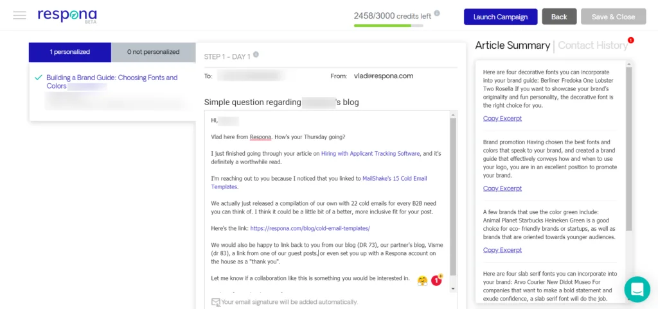Copy excerpt about decorative fonts
This screenshot has height=309, width=658.
click(x=502, y=119)
